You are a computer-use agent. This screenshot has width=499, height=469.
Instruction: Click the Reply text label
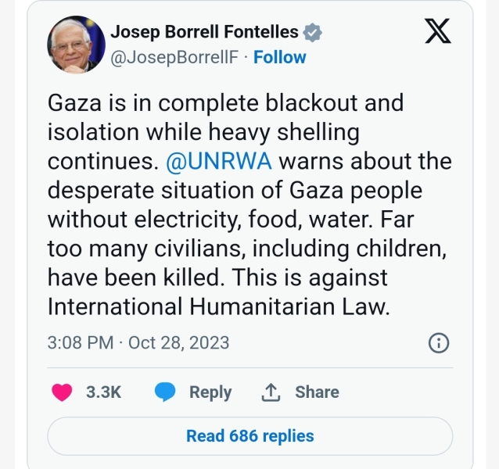(210, 392)
